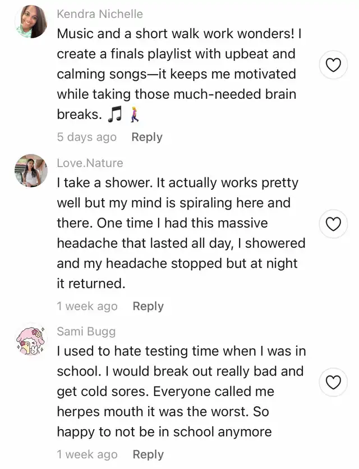Tap the walking person emoji
The width and height of the screenshot is (359, 469).
(134, 115)
